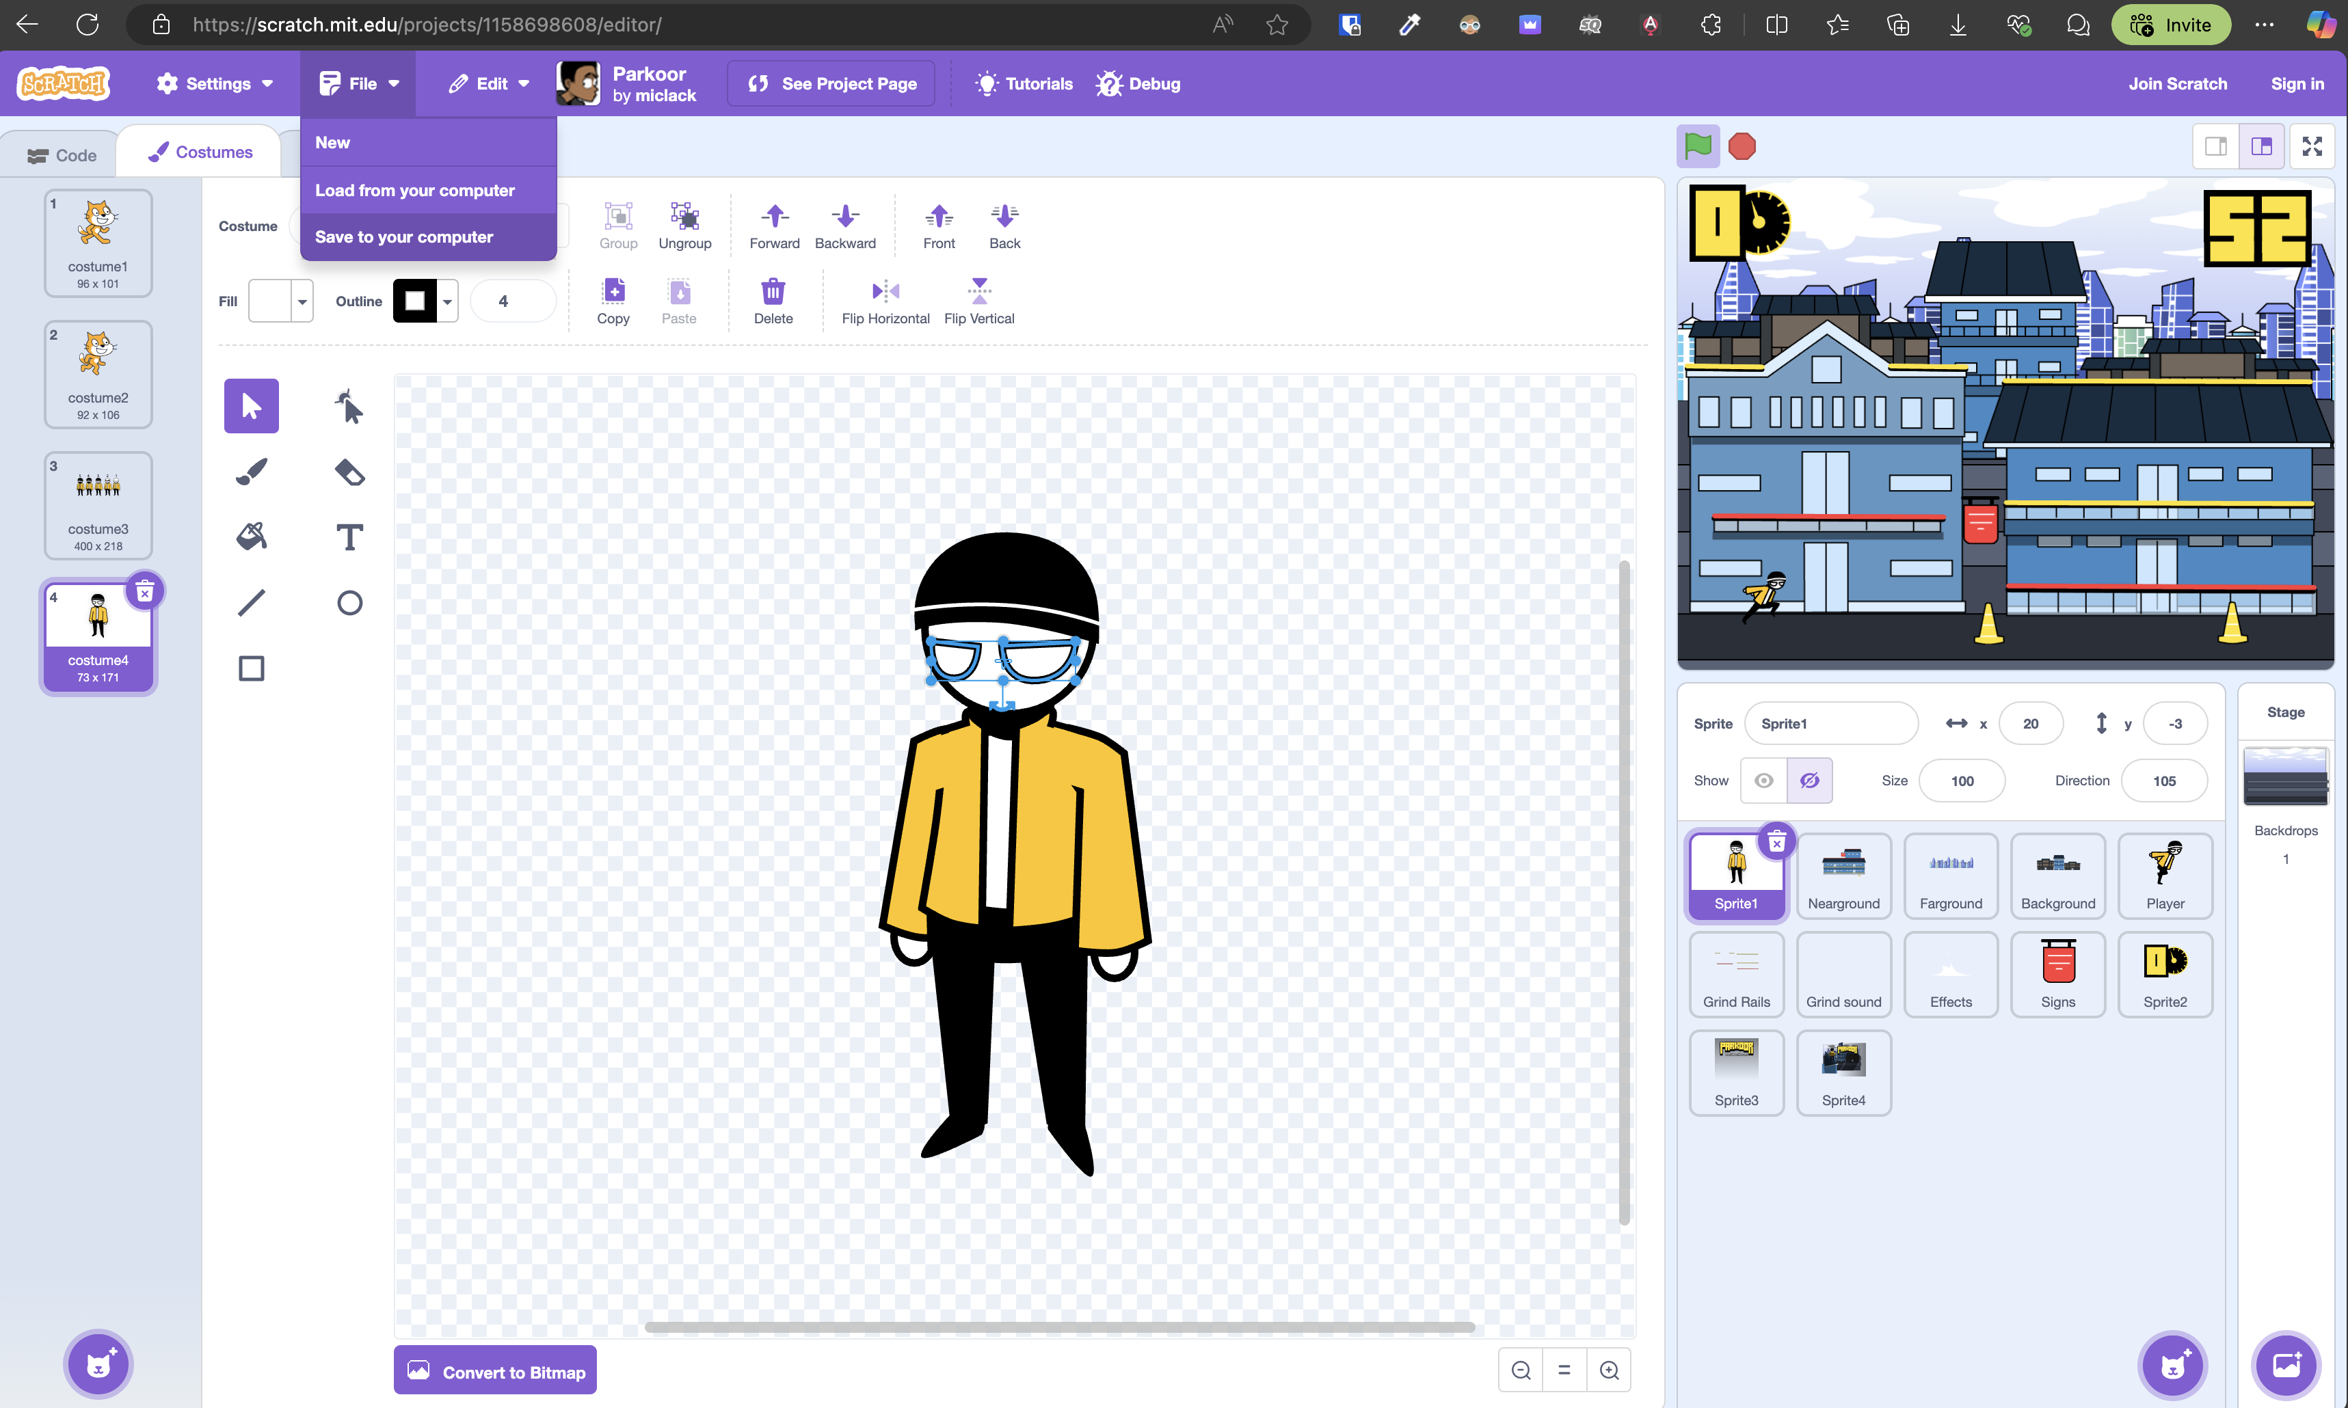Open the Settings dropdown menu

coord(215,83)
